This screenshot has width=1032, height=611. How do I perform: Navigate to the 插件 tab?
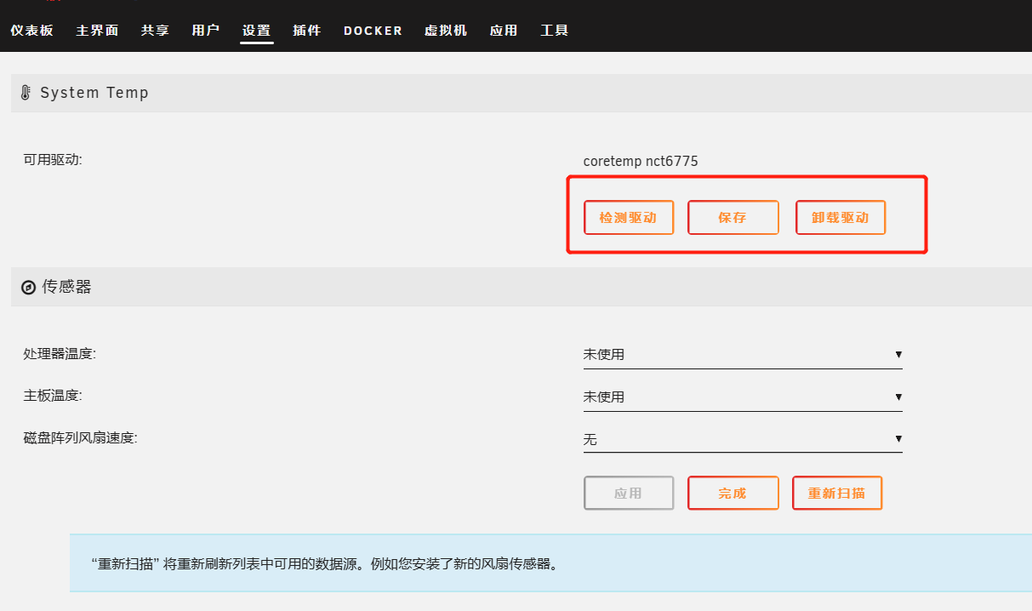click(306, 31)
